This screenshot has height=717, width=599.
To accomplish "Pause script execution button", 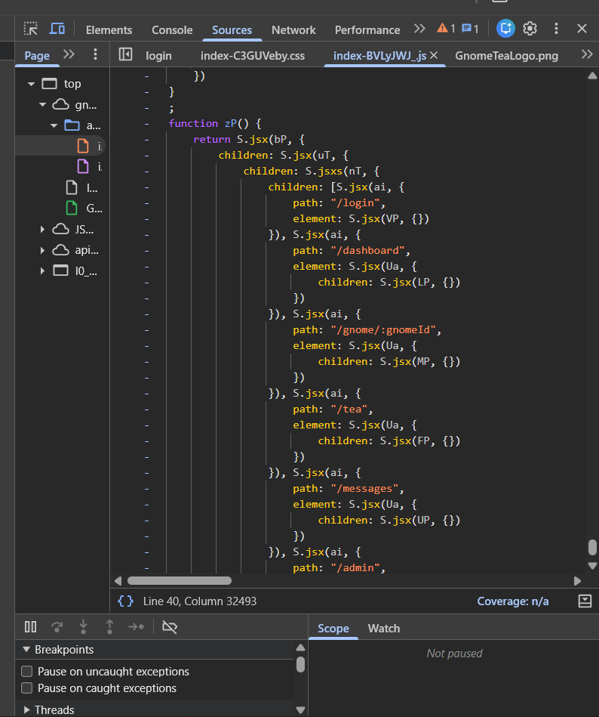I will (x=31, y=626).
